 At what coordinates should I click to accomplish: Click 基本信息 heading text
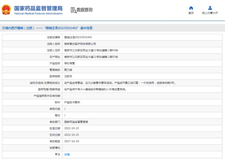[x=86, y=28]
